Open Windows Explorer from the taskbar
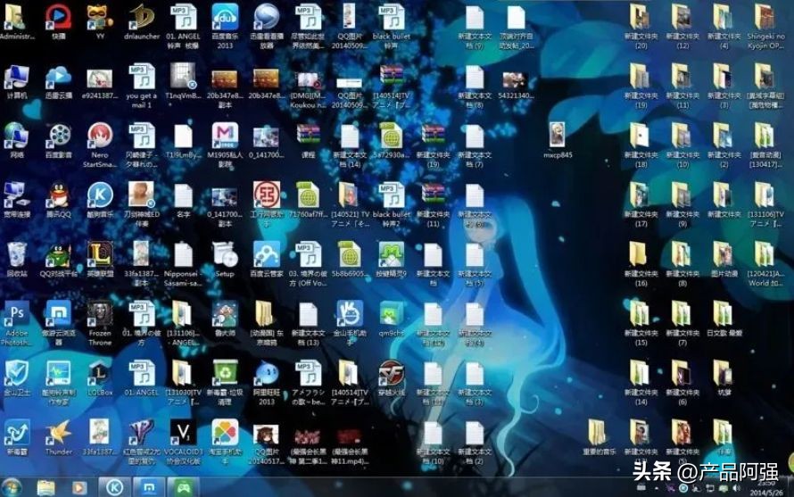Viewport: 794px width, 497px height. click(x=45, y=488)
